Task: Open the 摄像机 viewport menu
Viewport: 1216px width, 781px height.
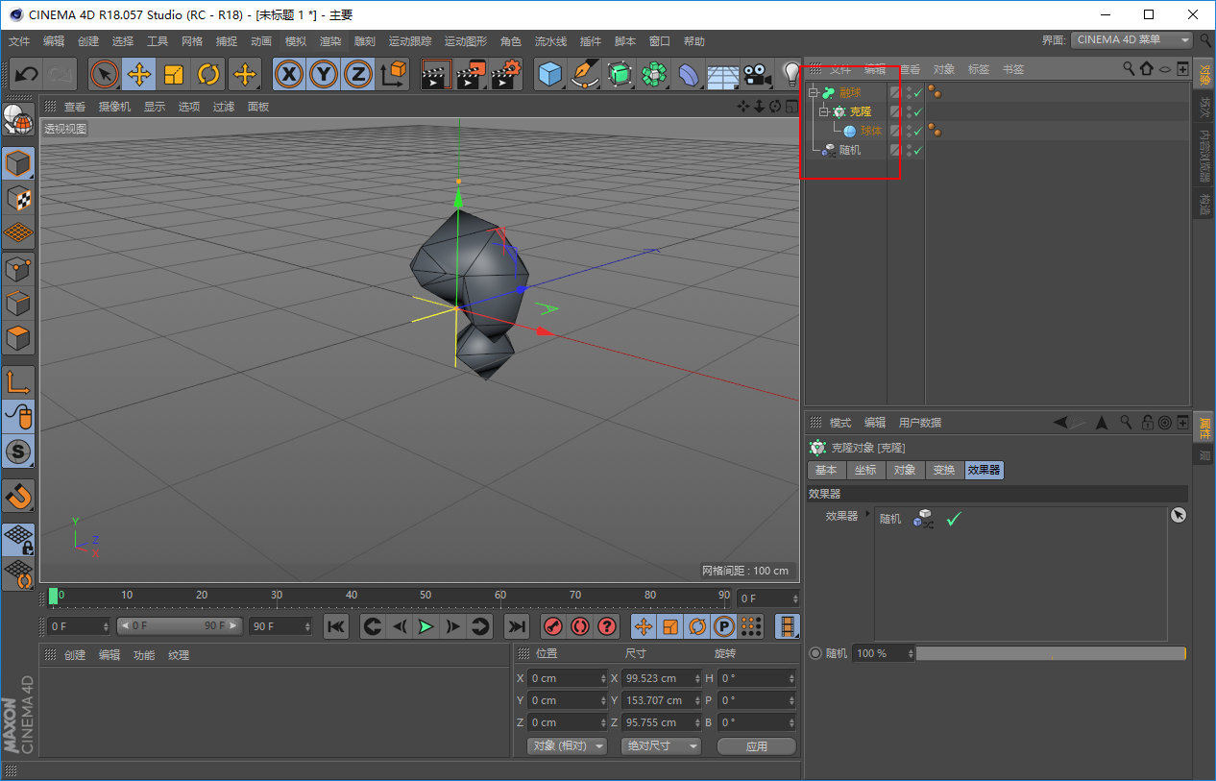Action: point(115,107)
